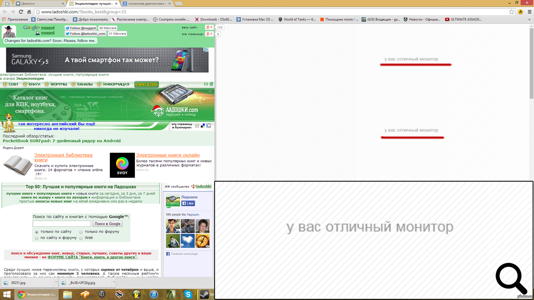
Task: Click the large magnifying glass icon
Action: pyautogui.click(x=511, y=278)
